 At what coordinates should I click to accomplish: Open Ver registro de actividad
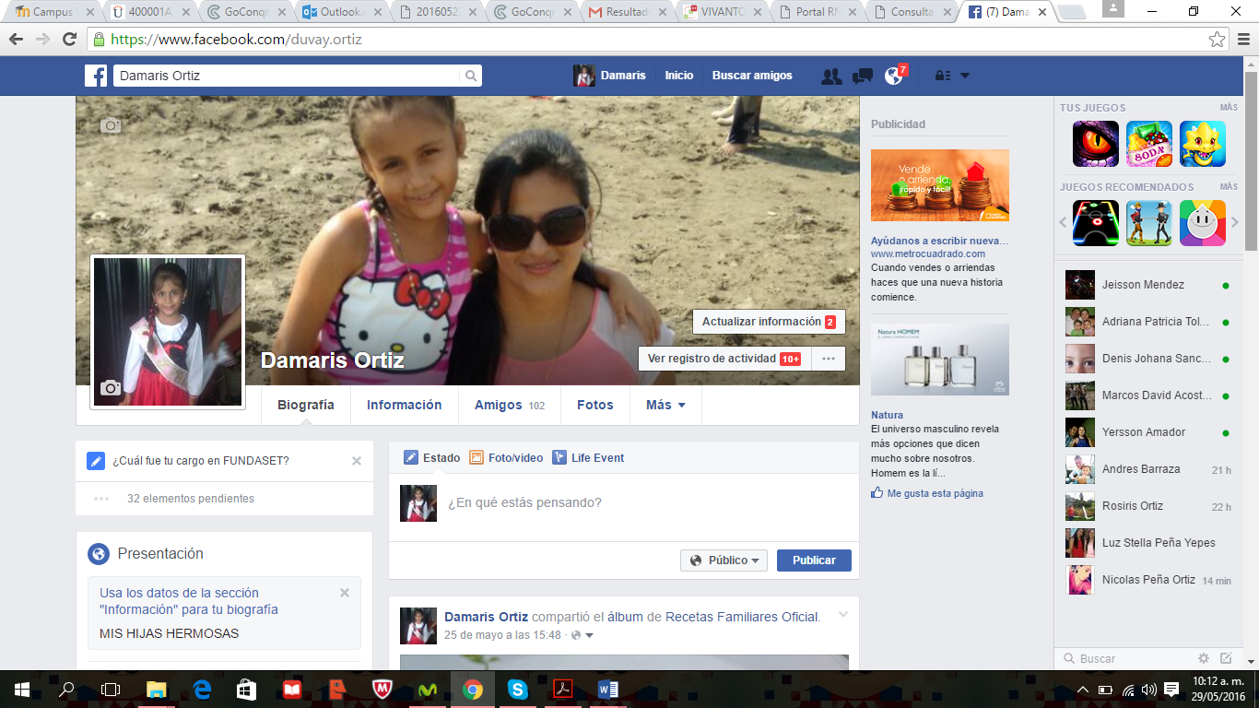pyautogui.click(x=724, y=359)
